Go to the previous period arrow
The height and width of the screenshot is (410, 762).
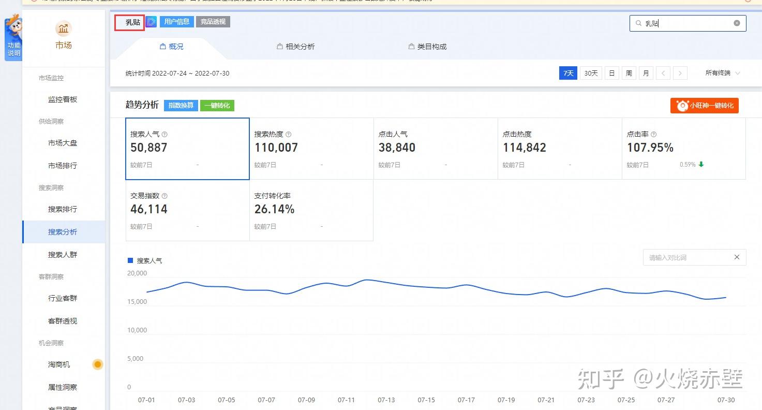coord(663,73)
